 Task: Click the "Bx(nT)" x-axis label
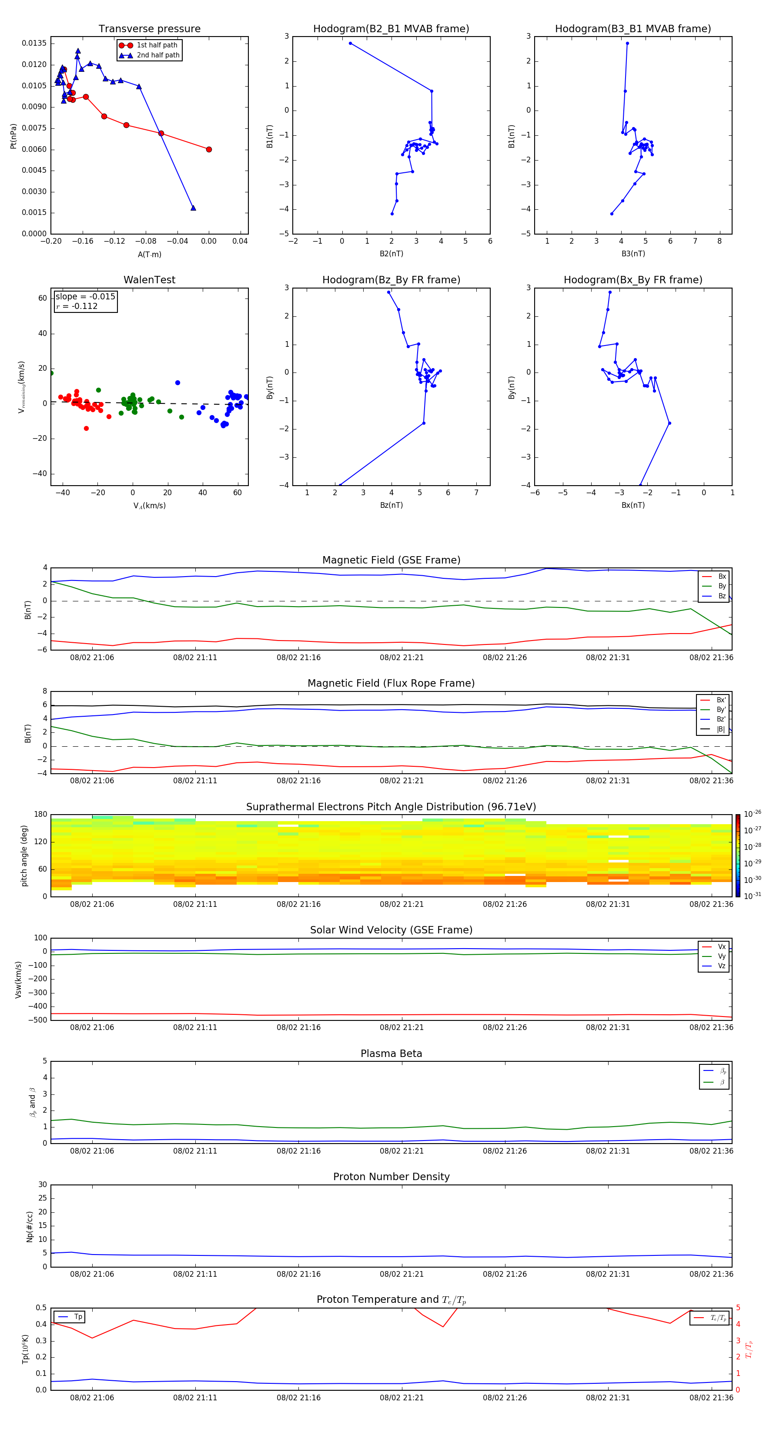tap(633, 505)
